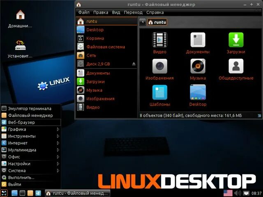Open the Справка menu
This screenshot has width=263, height=197.
[155, 12]
